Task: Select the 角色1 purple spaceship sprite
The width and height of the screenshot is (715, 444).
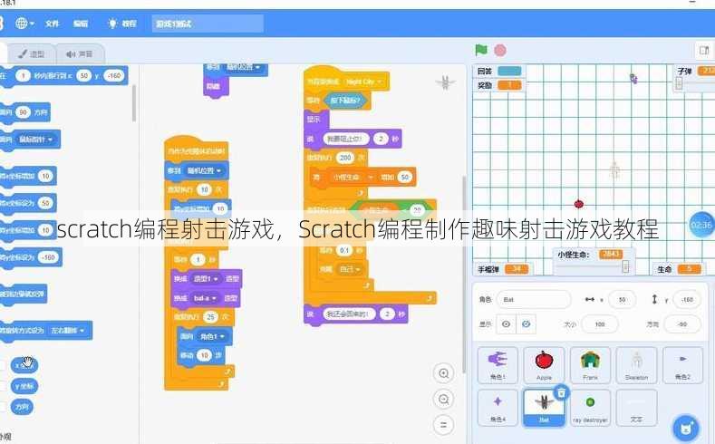Action: pos(498,364)
